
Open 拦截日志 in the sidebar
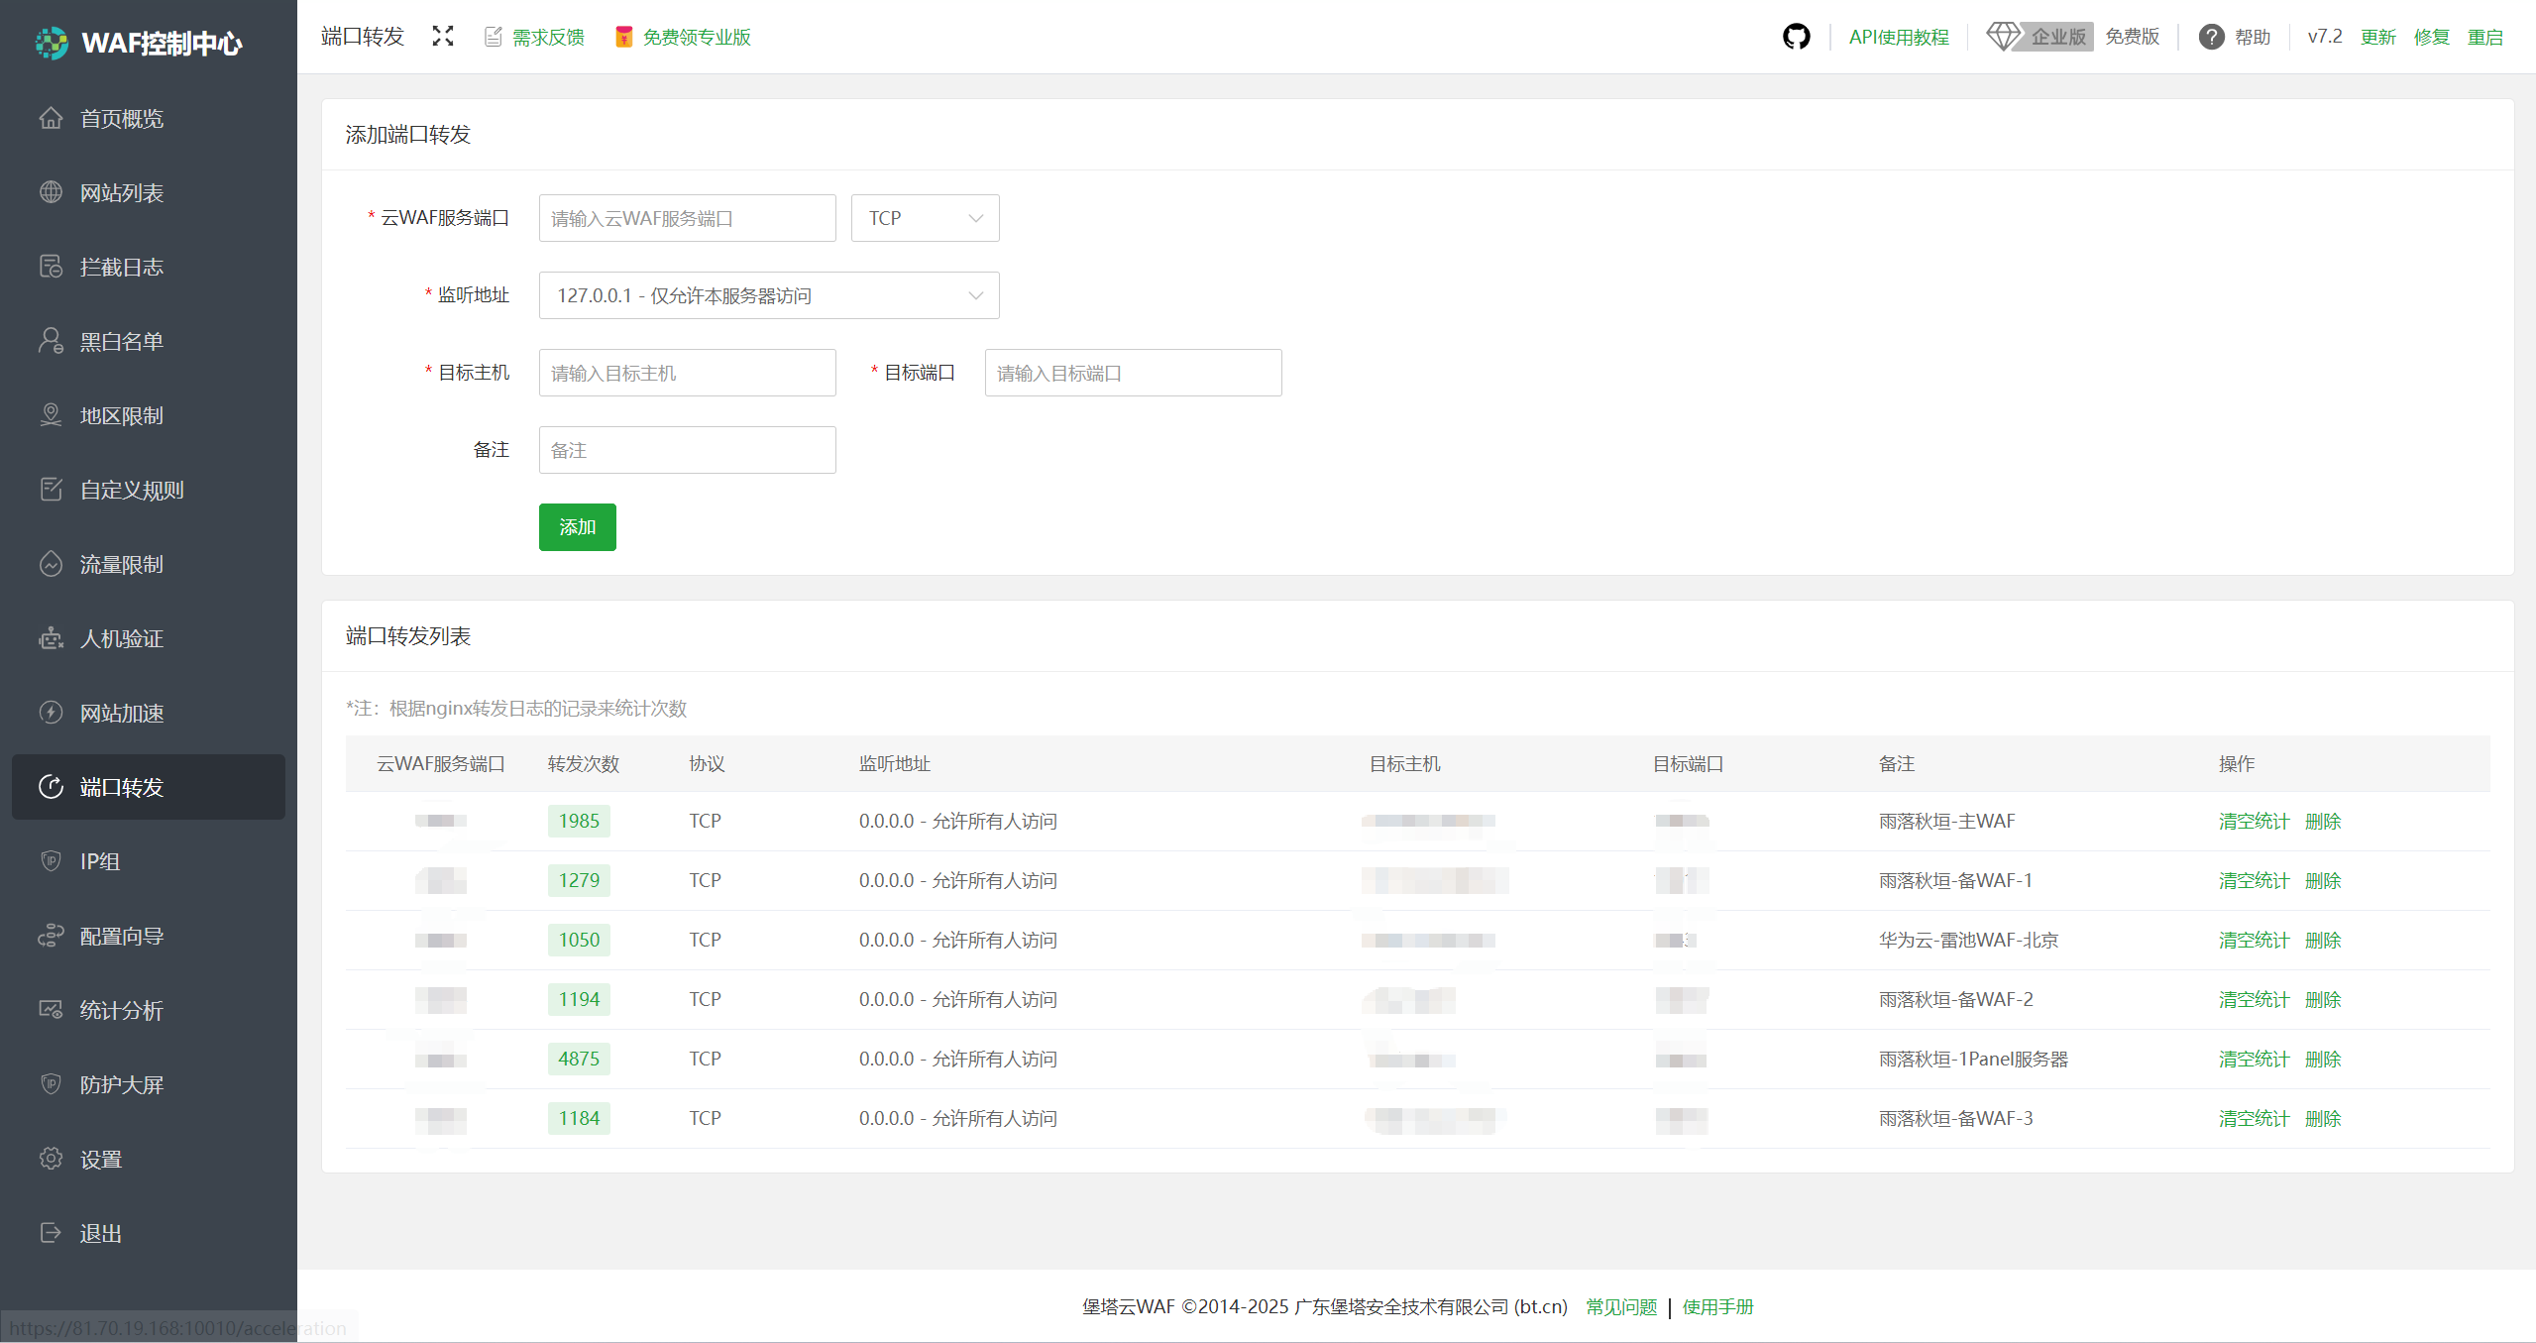(121, 267)
